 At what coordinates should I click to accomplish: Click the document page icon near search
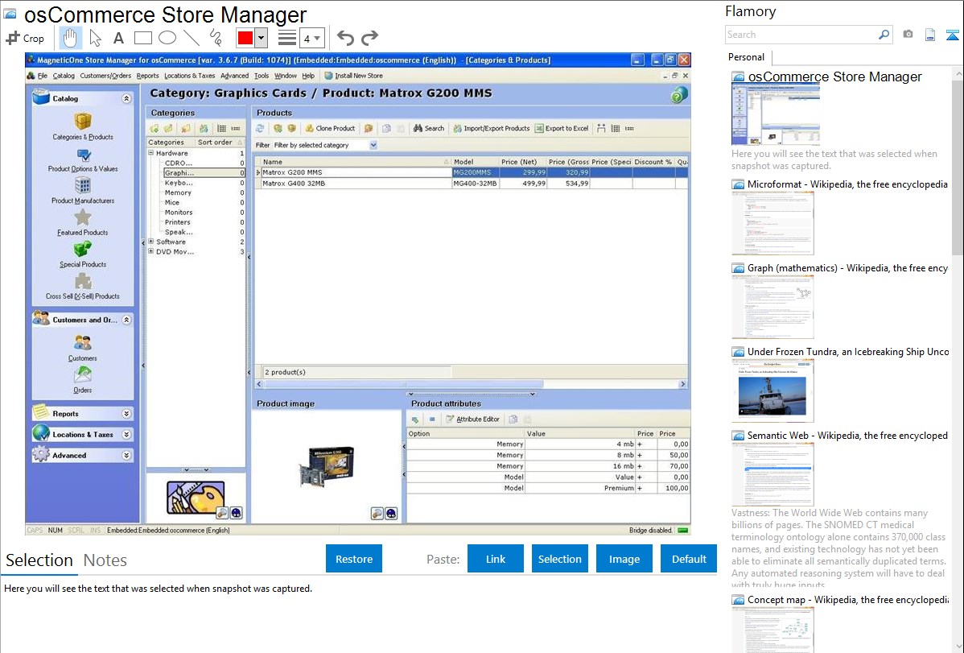(930, 35)
